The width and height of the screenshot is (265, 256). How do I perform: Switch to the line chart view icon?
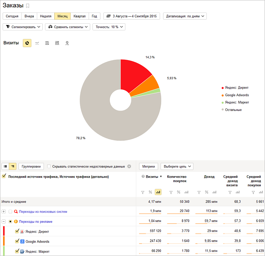click(37, 43)
